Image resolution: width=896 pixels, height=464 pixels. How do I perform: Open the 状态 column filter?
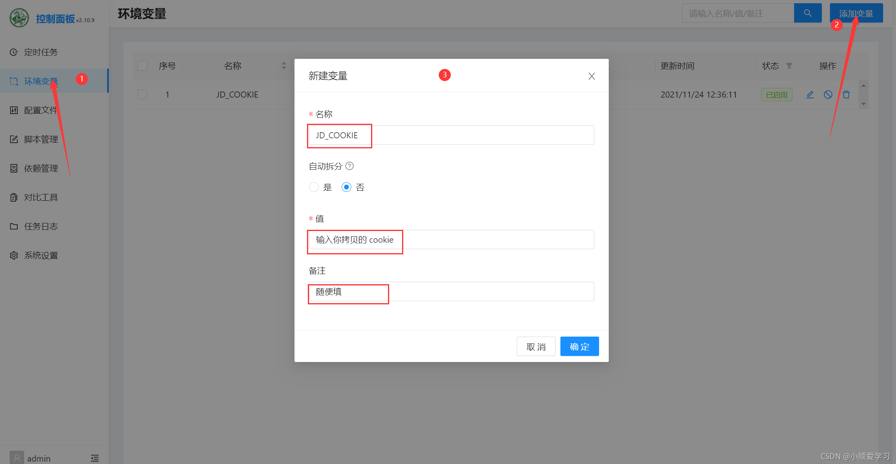point(789,66)
